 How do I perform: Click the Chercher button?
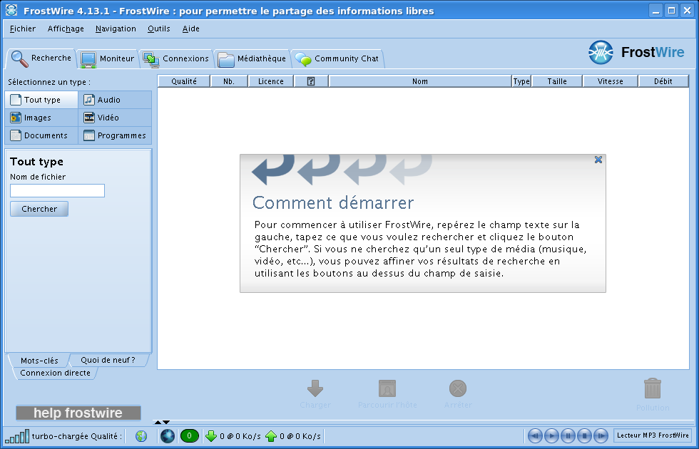(x=39, y=209)
